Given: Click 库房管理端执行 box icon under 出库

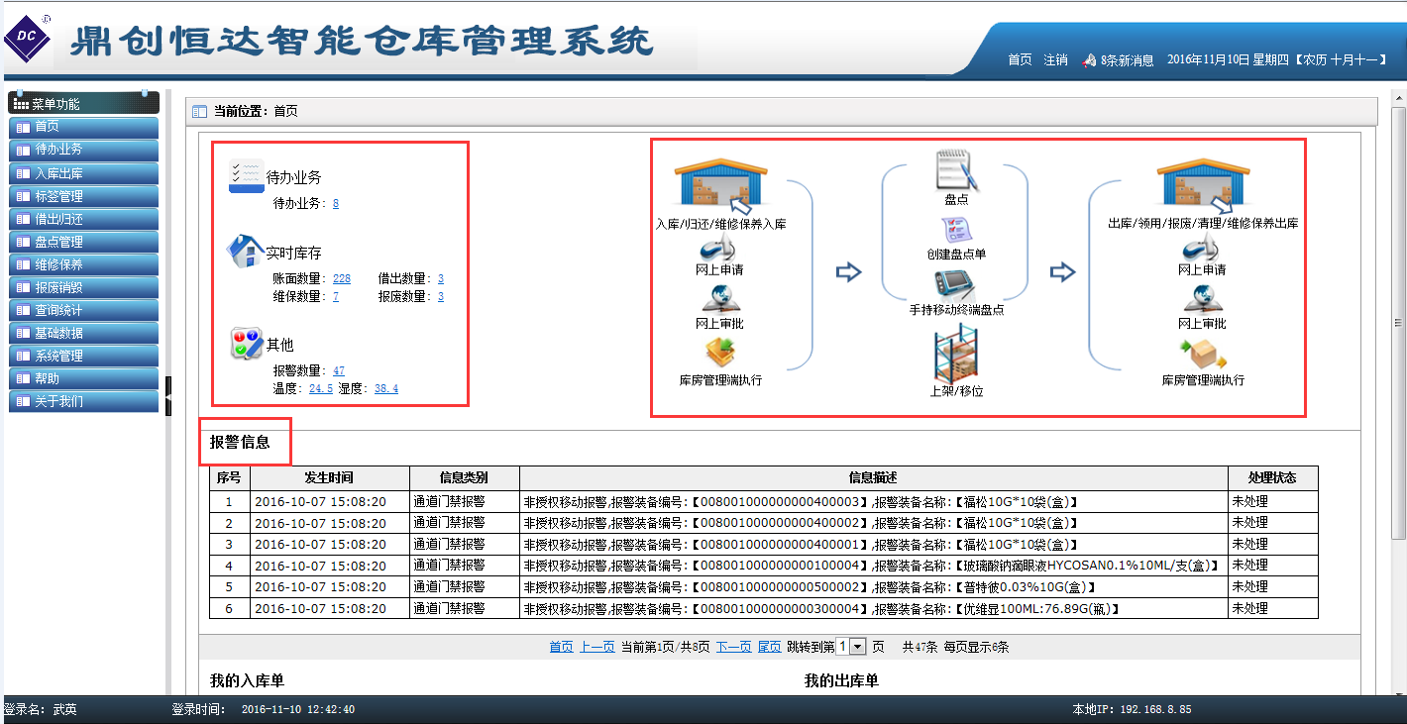Looking at the screenshot, I should 1203,354.
